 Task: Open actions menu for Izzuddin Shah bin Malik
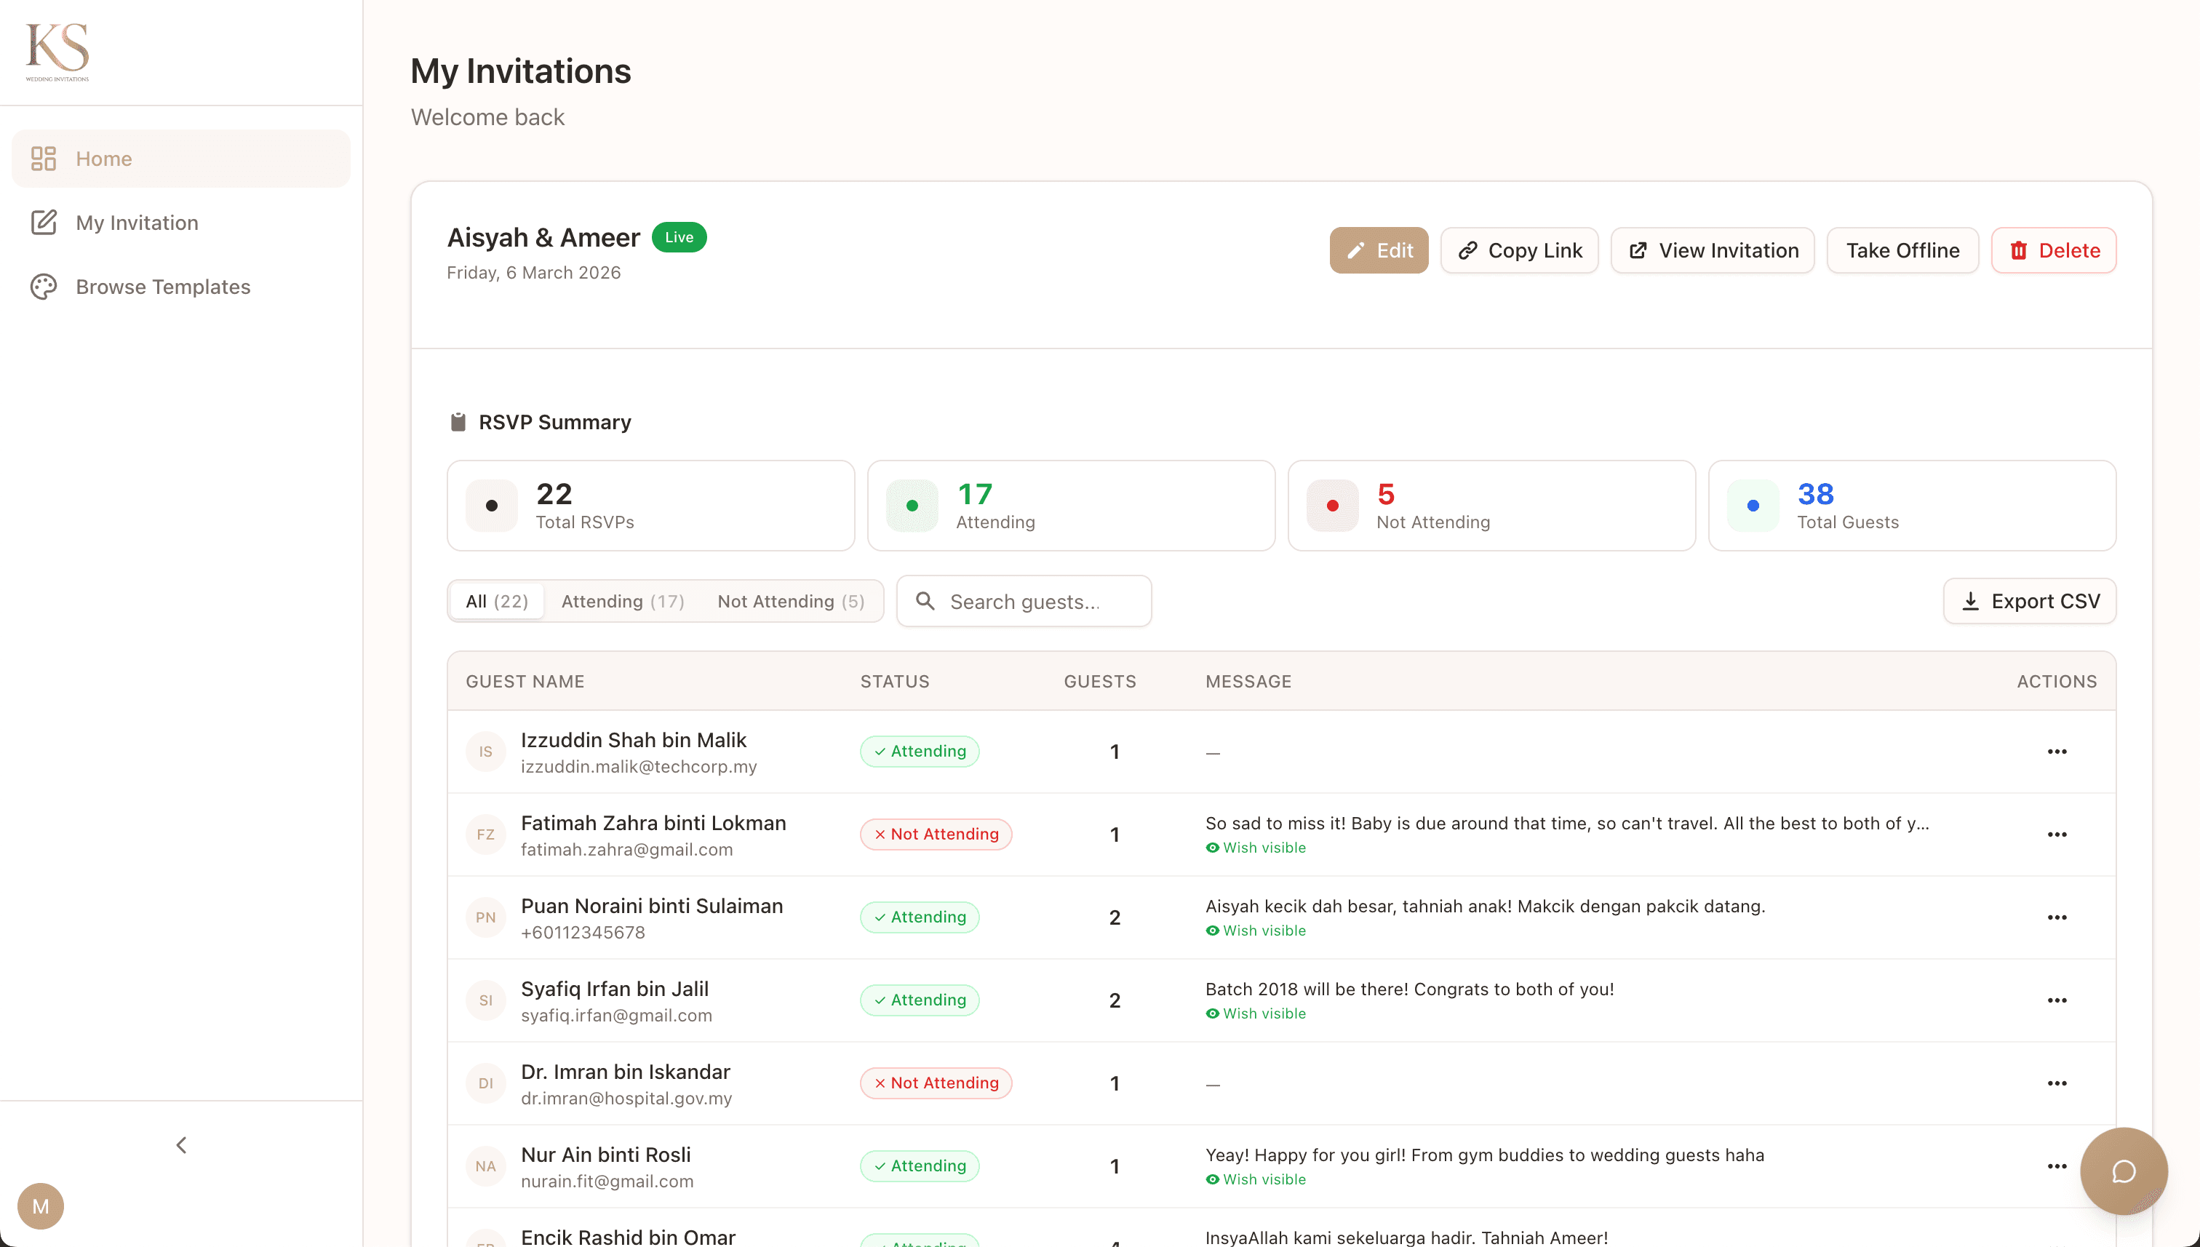(x=2058, y=751)
